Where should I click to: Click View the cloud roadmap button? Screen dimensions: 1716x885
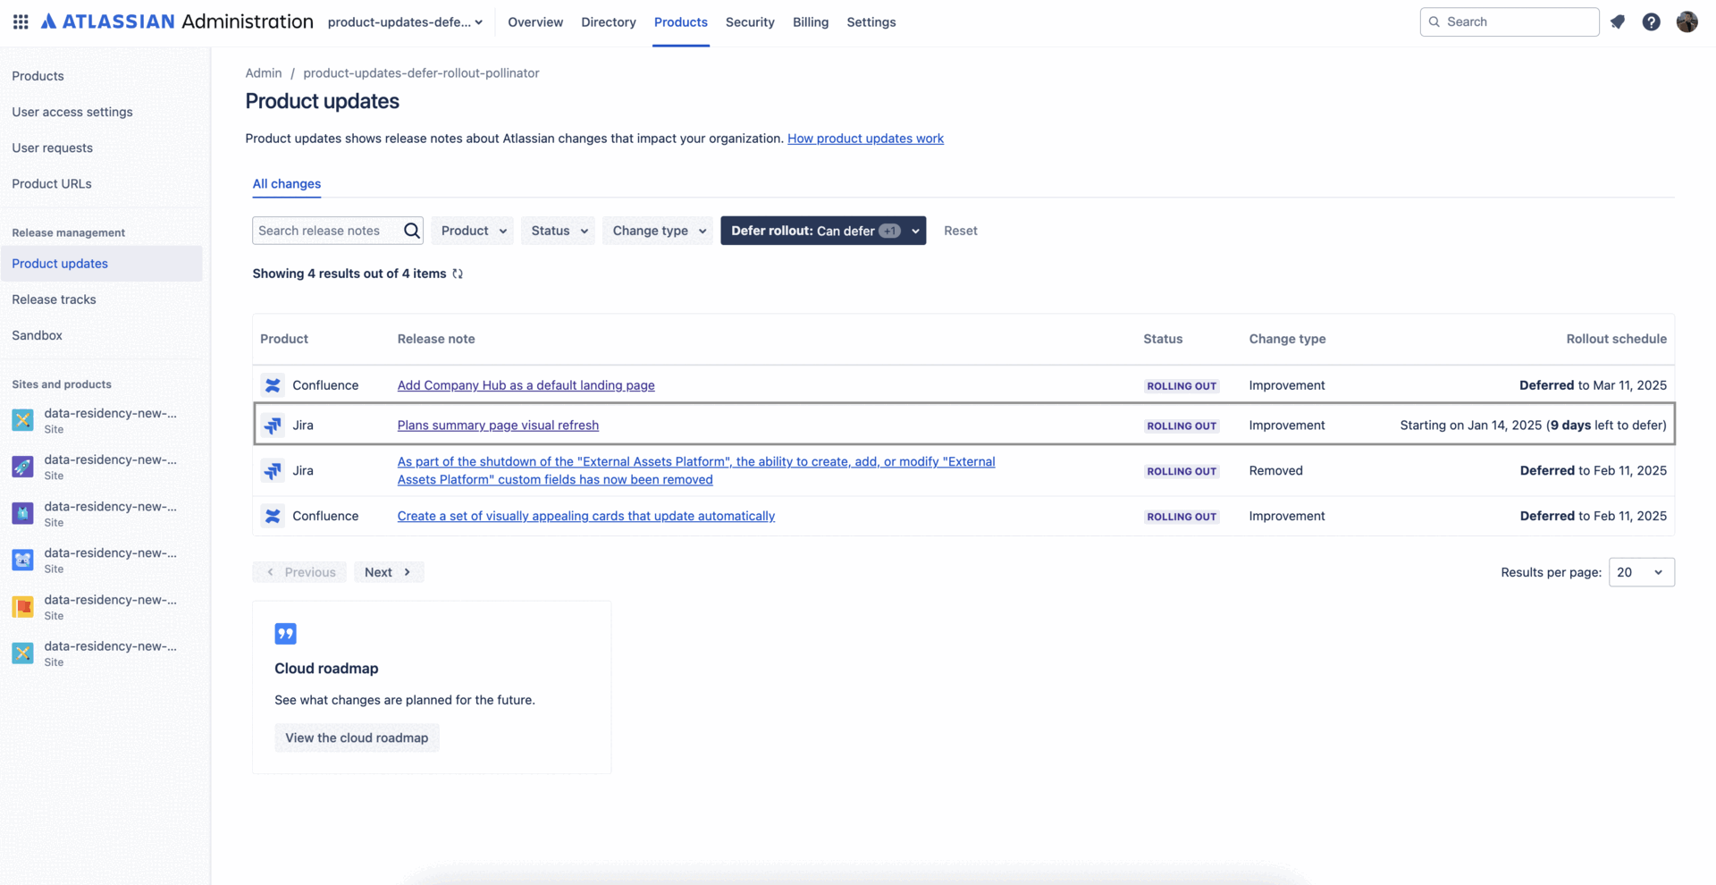[357, 737]
